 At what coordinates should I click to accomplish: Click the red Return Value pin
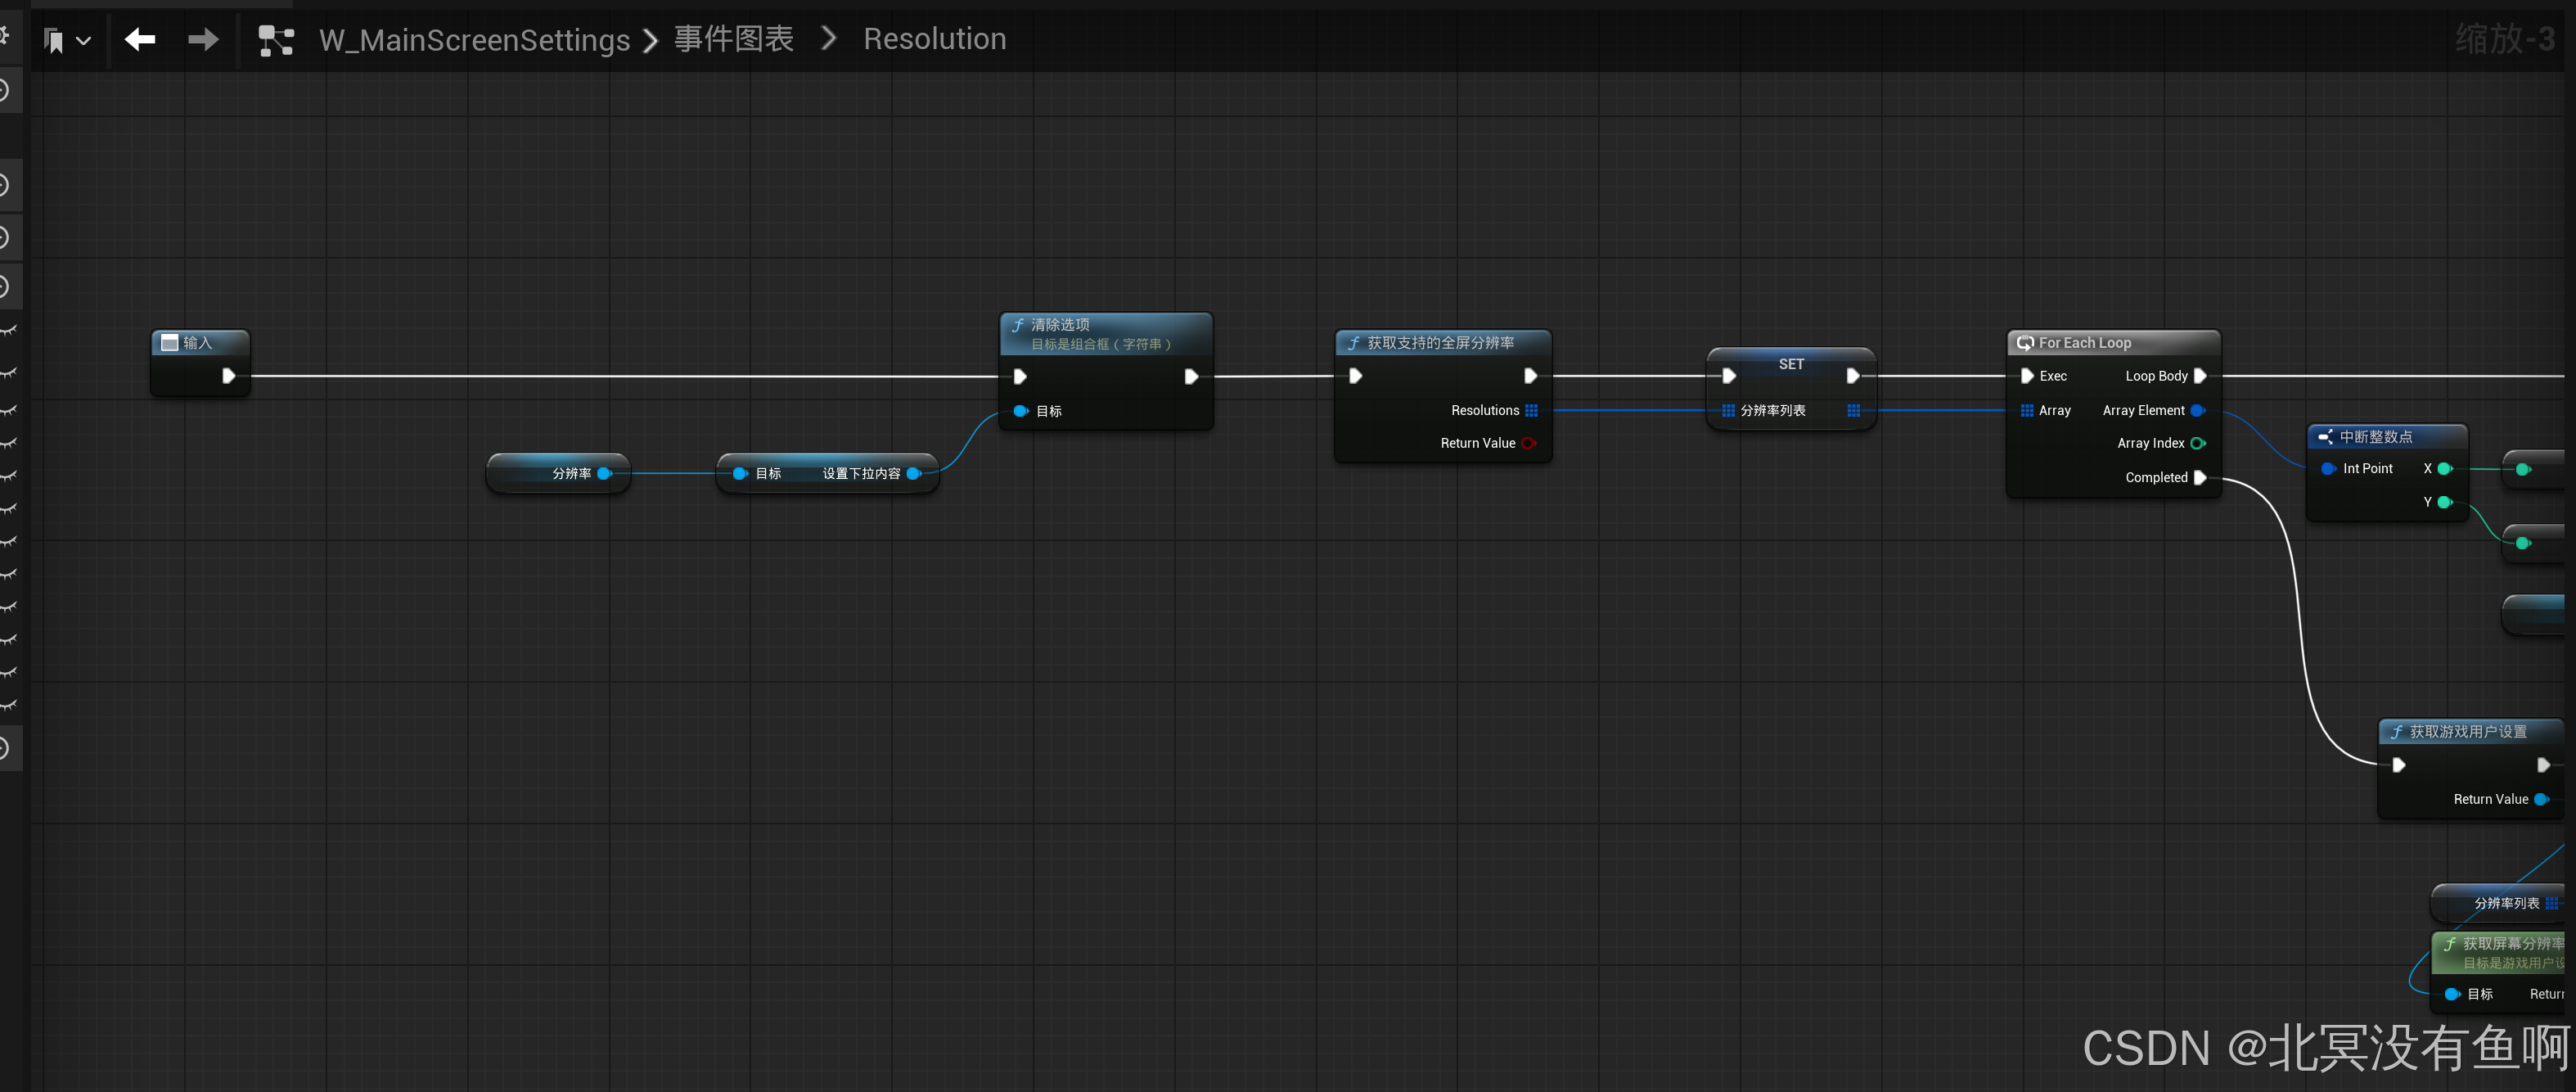[1528, 443]
